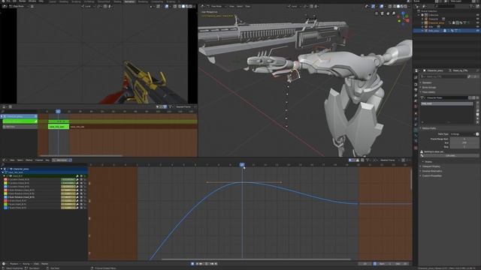Open Graph Editor Select menu
The height and width of the screenshot is (270, 481).
[x=20, y=160]
